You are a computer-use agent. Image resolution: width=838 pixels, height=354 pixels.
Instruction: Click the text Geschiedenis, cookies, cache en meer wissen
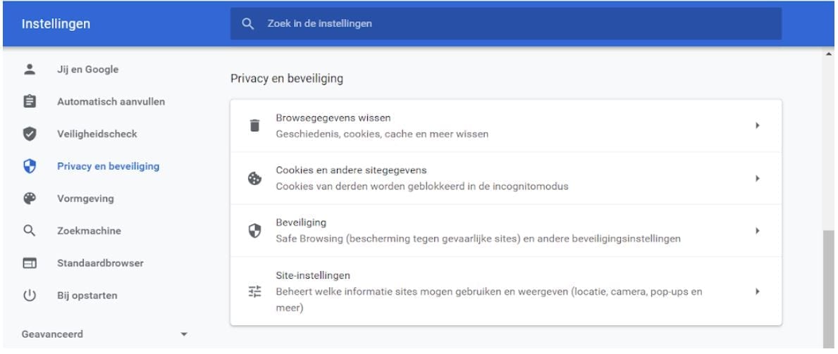(381, 134)
